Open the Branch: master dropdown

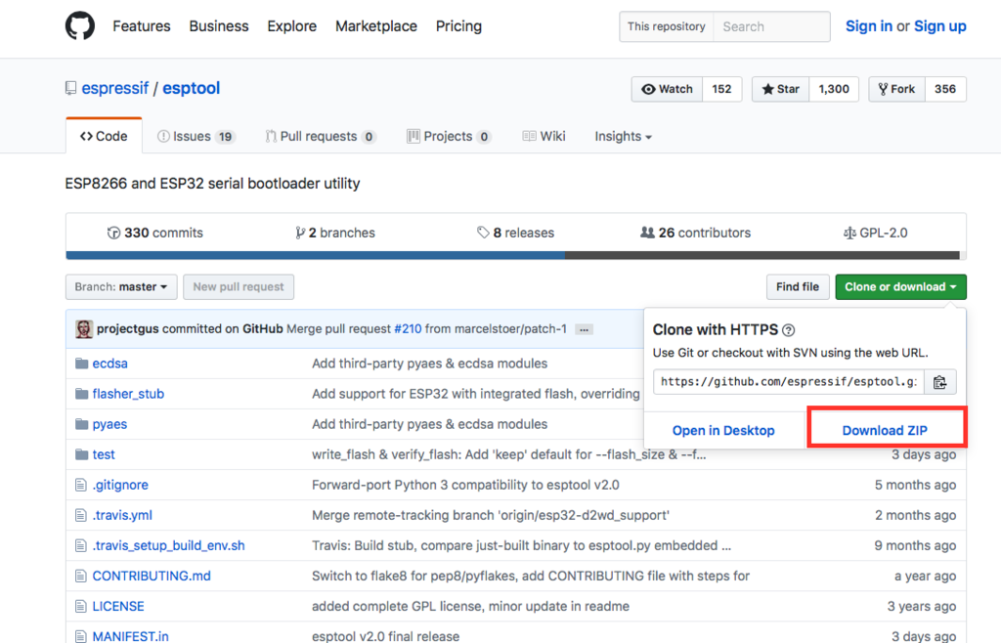pyautogui.click(x=120, y=287)
